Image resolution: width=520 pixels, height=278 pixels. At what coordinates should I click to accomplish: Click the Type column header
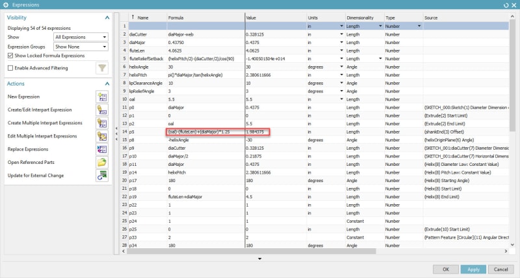pos(404,18)
